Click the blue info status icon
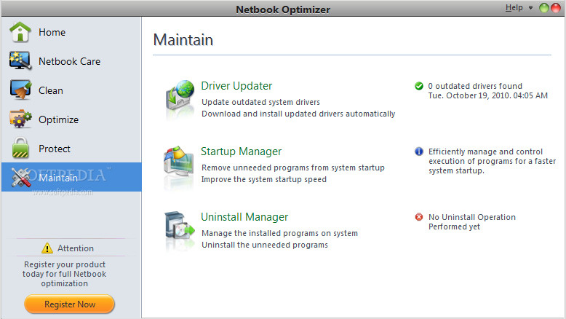This screenshot has height=319, width=566. point(419,151)
